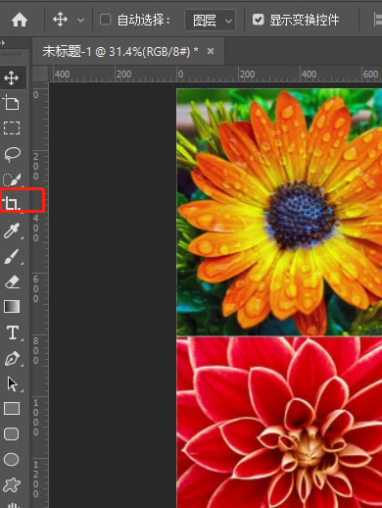Select the Eyedropper tool
This screenshot has width=382, height=508.
click(x=12, y=230)
